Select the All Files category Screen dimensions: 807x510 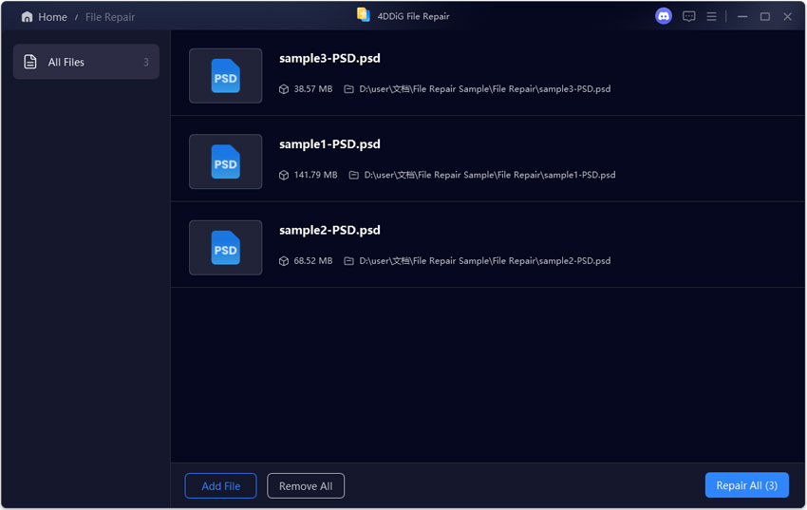click(86, 62)
